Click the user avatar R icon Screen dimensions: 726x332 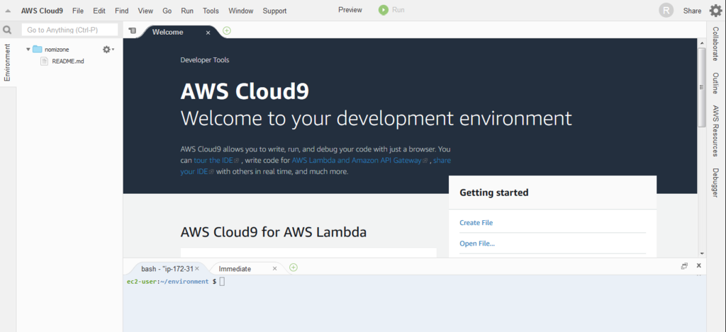(x=666, y=11)
